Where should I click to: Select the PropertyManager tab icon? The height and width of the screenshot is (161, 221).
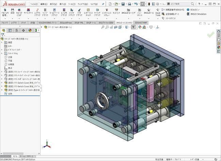(x=10, y=30)
